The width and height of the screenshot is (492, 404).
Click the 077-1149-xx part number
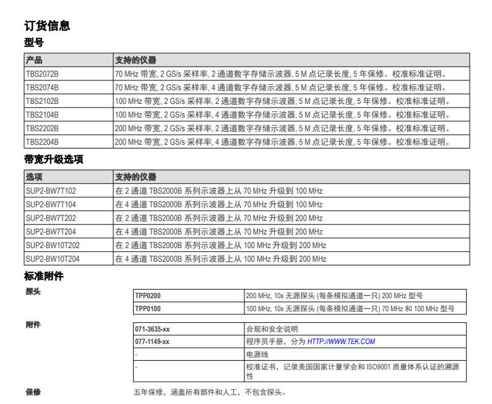click(152, 342)
